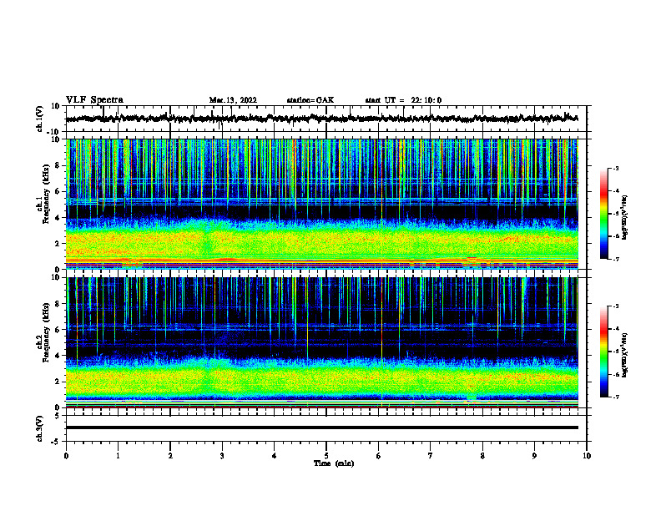The image size is (661, 511).
Task: Click time axis tick label "8"
Action: (x=482, y=456)
